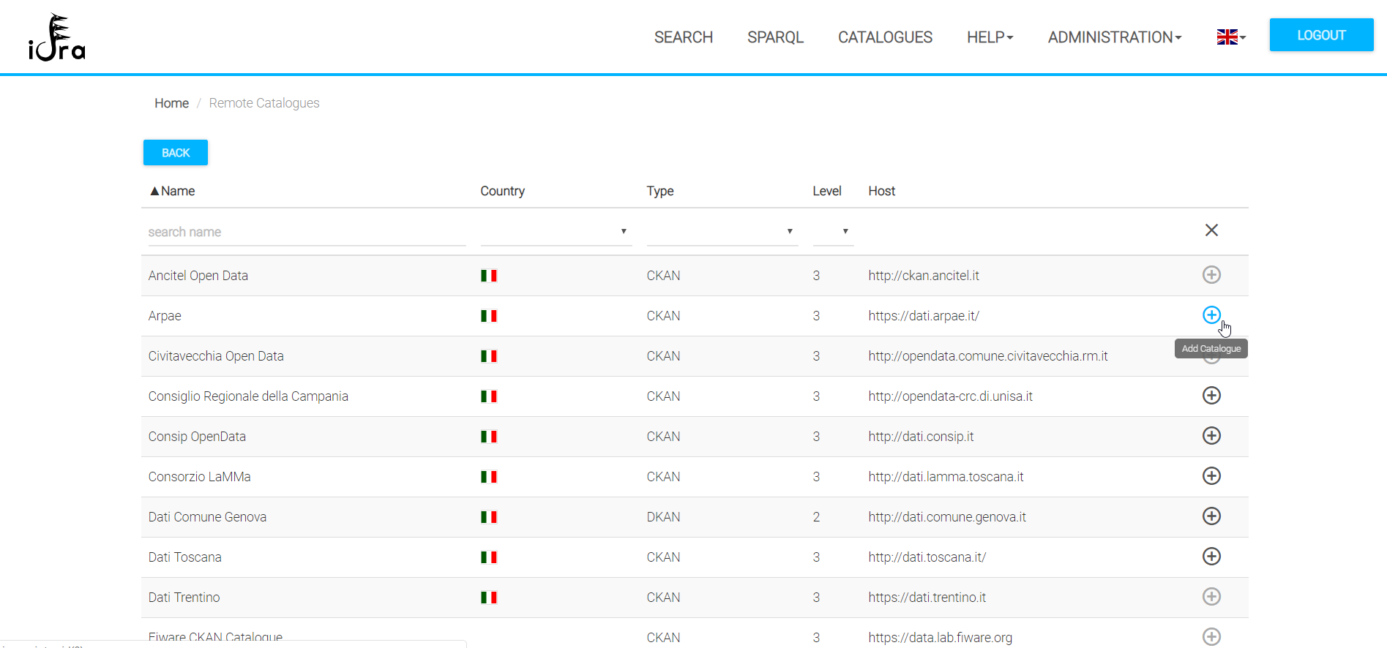This screenshot has height=648, width=1387.
Task: Click the host http://opendata.comune.civitavecchia.rm.it
Action: point(988,356)
